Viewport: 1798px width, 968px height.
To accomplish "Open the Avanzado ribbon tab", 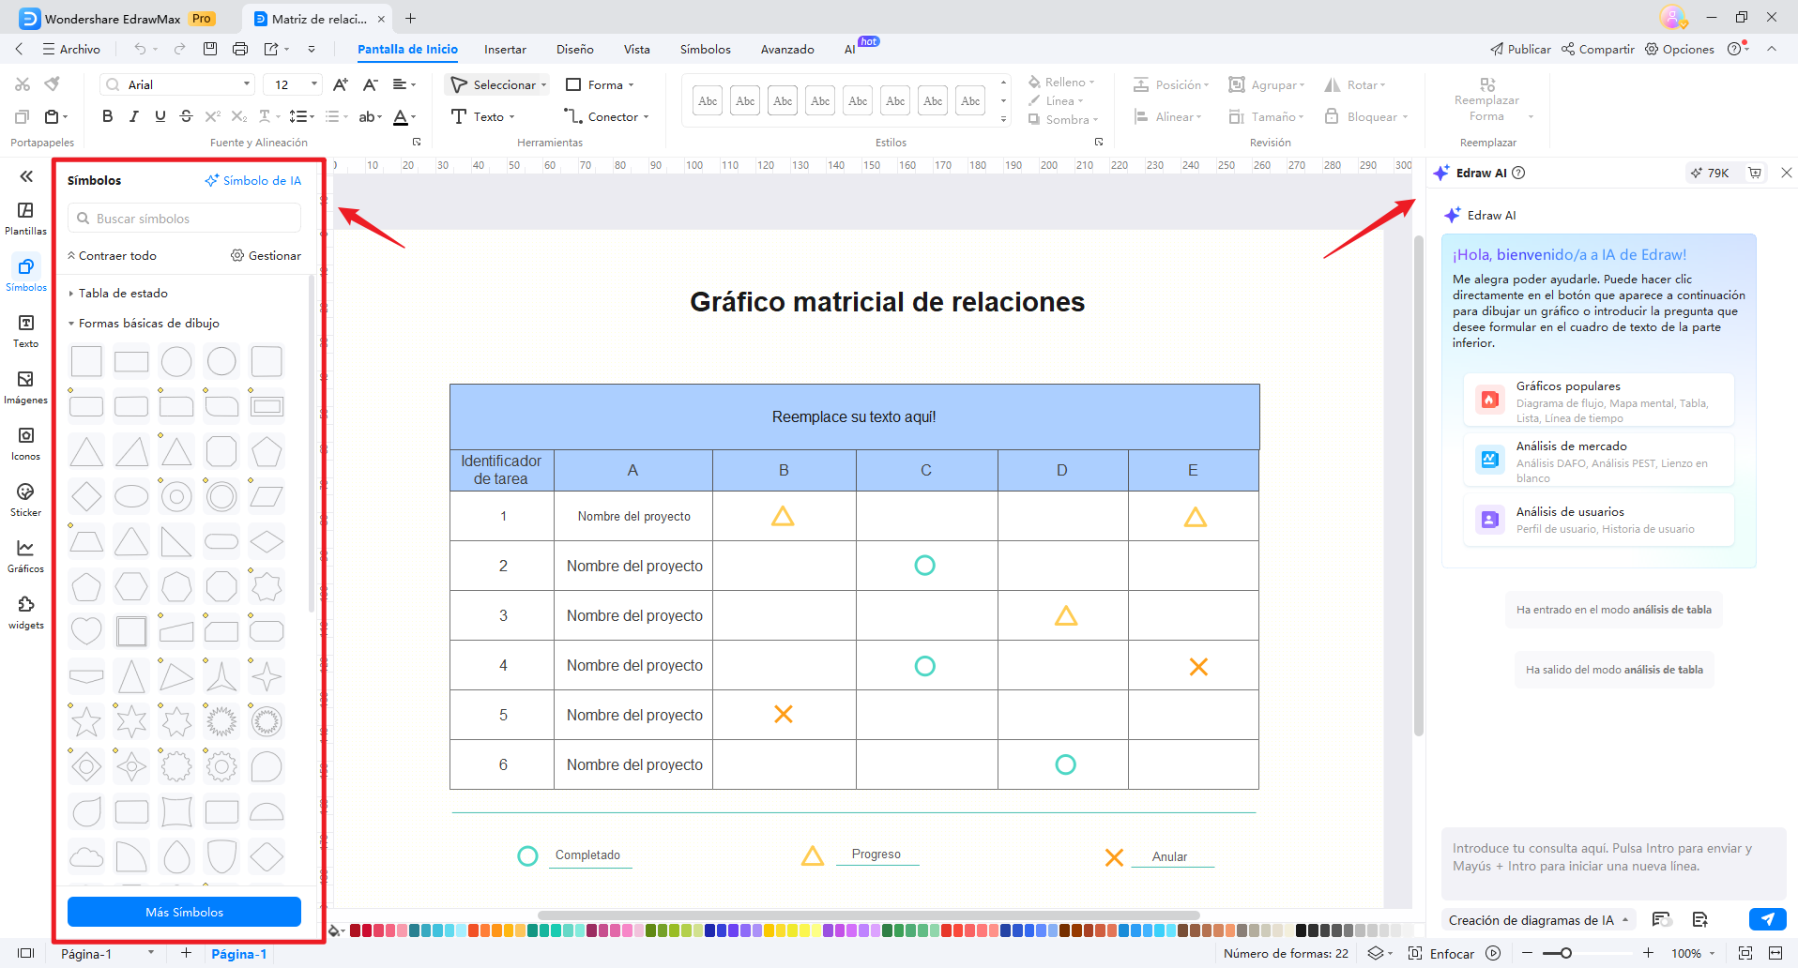I will tap(787, 49).
